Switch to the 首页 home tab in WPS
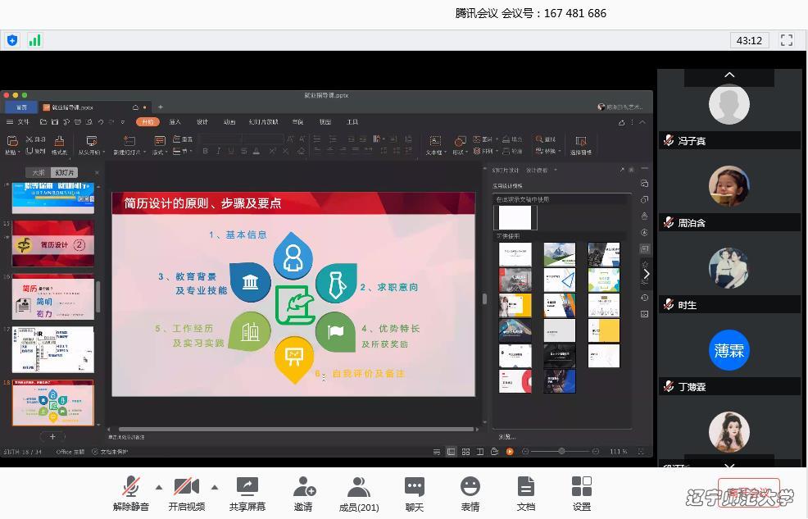This screenshot has width=808, height=519. click(x=21, y=107)
